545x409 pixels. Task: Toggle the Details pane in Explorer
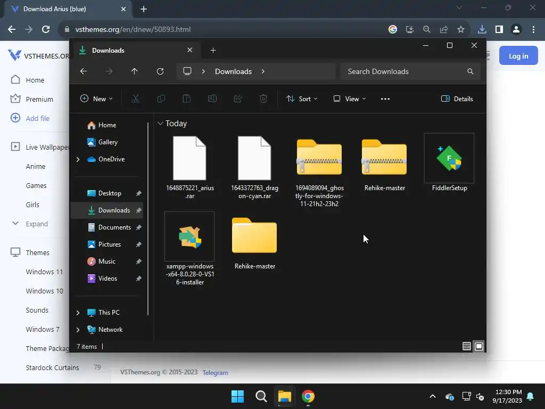coord(457,99)
